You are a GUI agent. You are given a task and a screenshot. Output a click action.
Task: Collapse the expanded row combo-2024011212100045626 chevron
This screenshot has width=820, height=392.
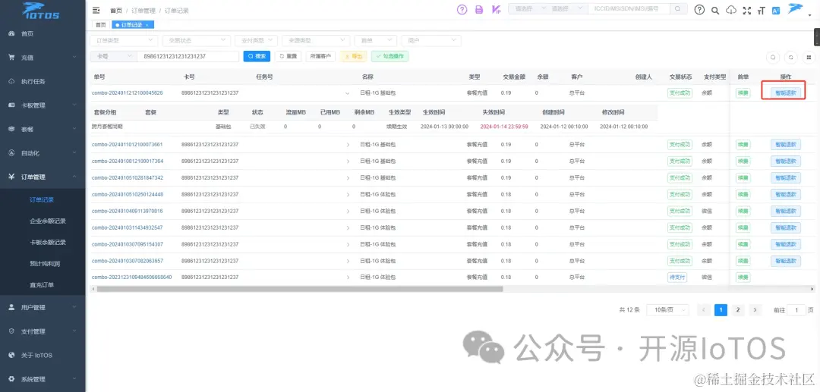pyautogui.click(x=347, y=93)
